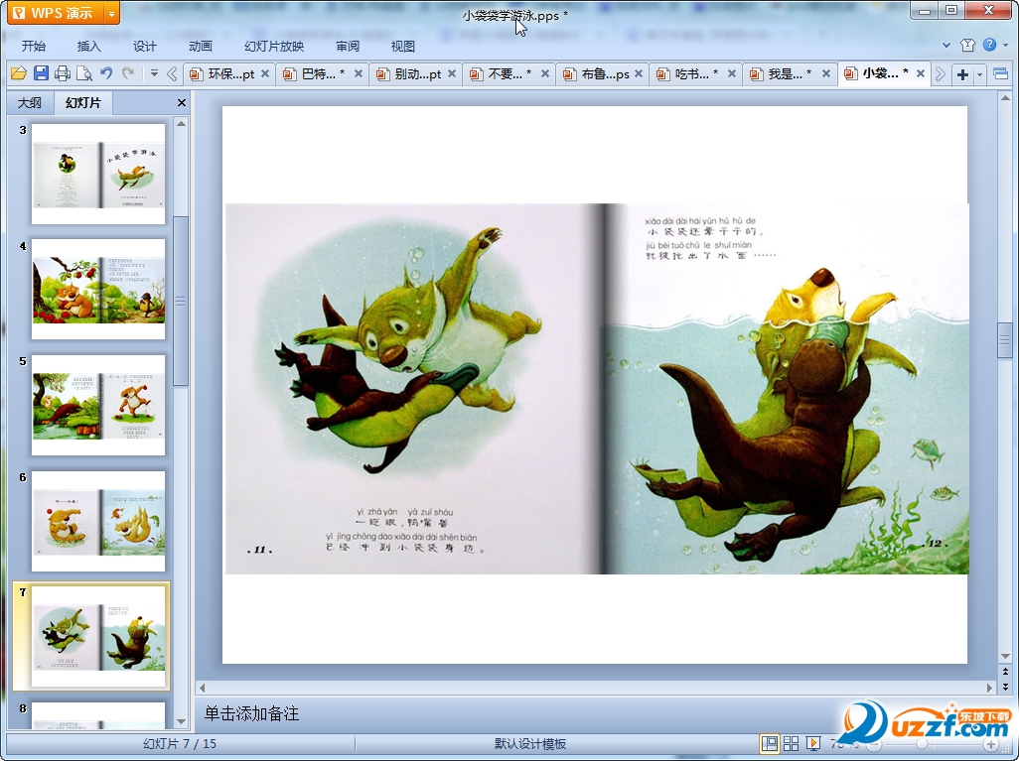Select slide 4 thumbnail
The width and height of the screenshot is (1019, 761).
[x=98, y=289]
